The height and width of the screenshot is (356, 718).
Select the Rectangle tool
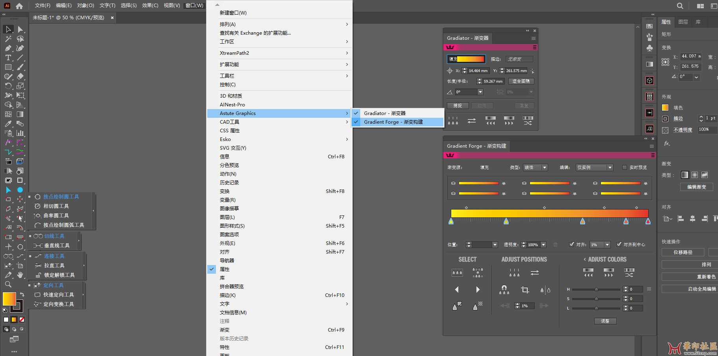(8, 67)
